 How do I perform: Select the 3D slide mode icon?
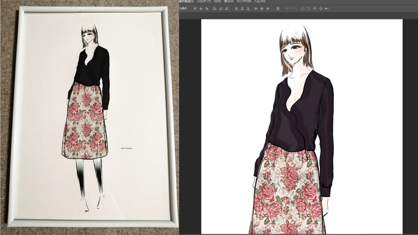tap(321, 9)
